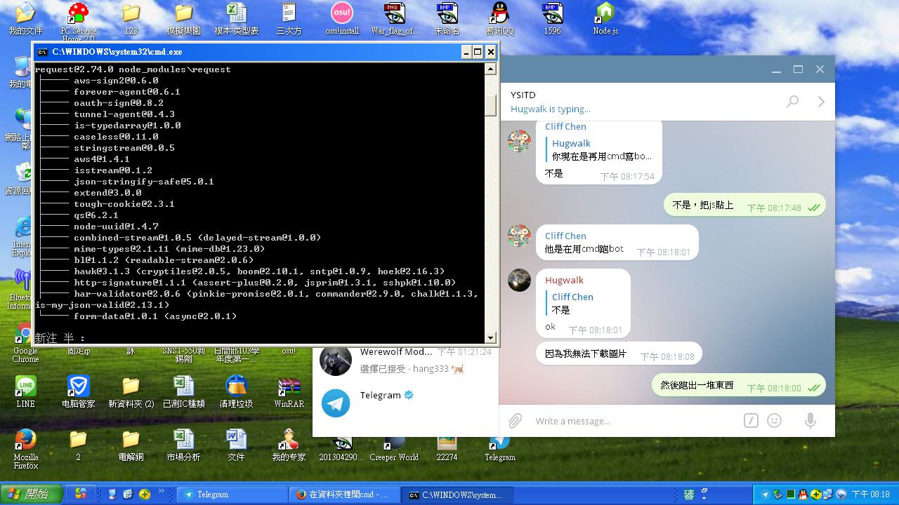Click the Telegram search magnifier icon
Viewport: 899px width, 505px height.
pyautogui.click(x=792, y=102)
